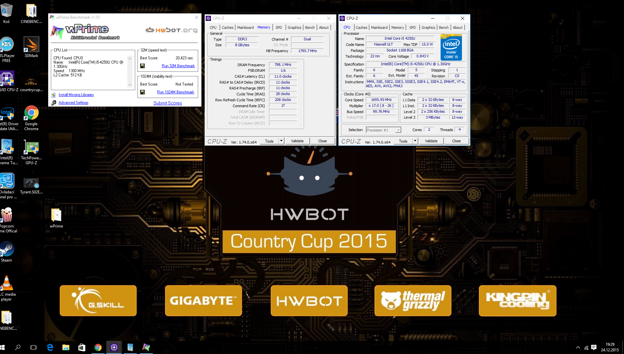Open Mainboard tab in Memory CPU-Z window

[x=245, y=28]
